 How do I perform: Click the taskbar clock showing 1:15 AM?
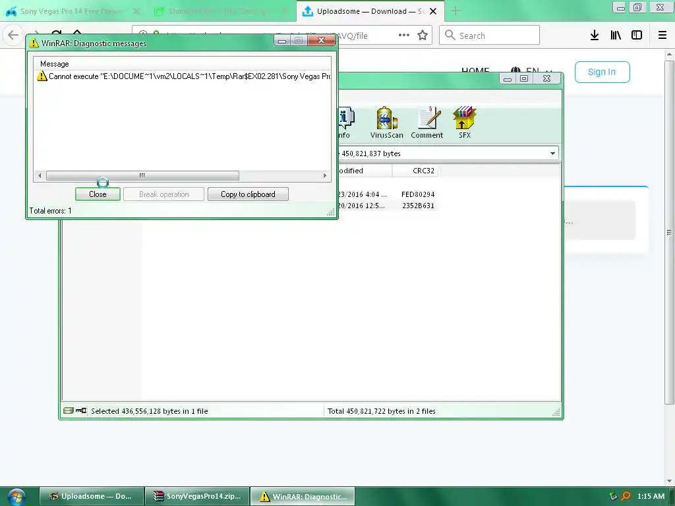pyautogui.click(x=651, y=496)
